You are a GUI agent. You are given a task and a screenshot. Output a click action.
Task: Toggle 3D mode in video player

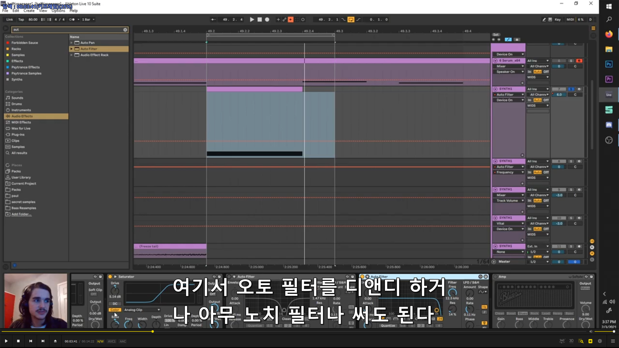[x=571, y=341]
